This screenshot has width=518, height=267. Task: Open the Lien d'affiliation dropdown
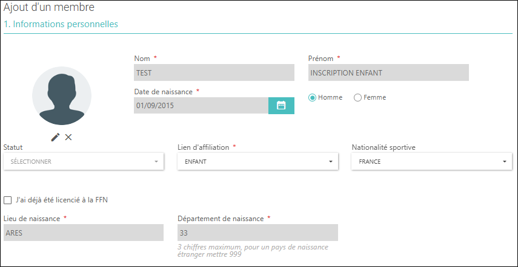pyautogui.click(x=257, y=162)
